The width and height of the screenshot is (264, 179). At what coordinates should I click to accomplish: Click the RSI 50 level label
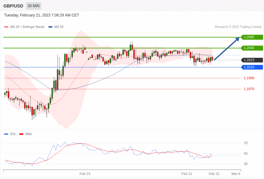pos(246,154)
